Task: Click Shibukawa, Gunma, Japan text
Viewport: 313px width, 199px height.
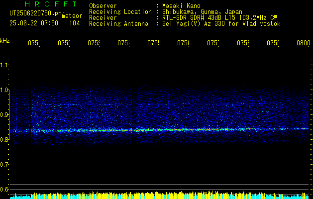Action: click(x=202, y=12)
